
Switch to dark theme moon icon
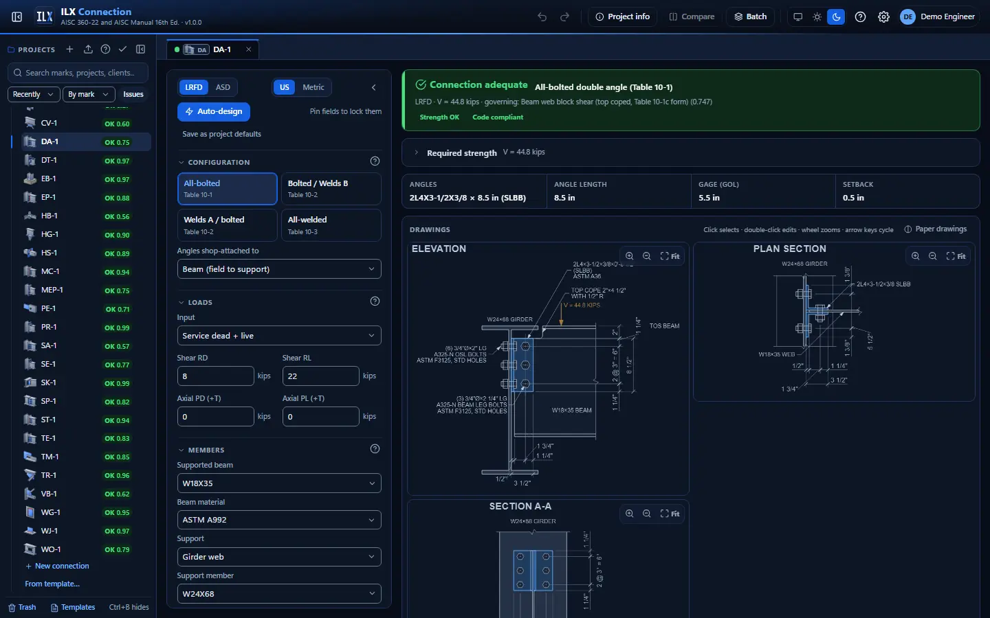[836, 16]
